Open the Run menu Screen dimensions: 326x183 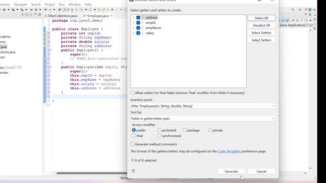click(62, 5)
